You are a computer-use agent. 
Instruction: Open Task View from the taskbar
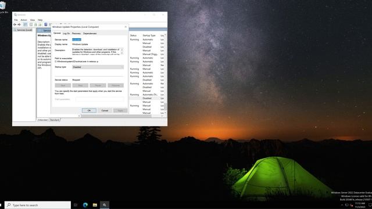coord(76,205)
